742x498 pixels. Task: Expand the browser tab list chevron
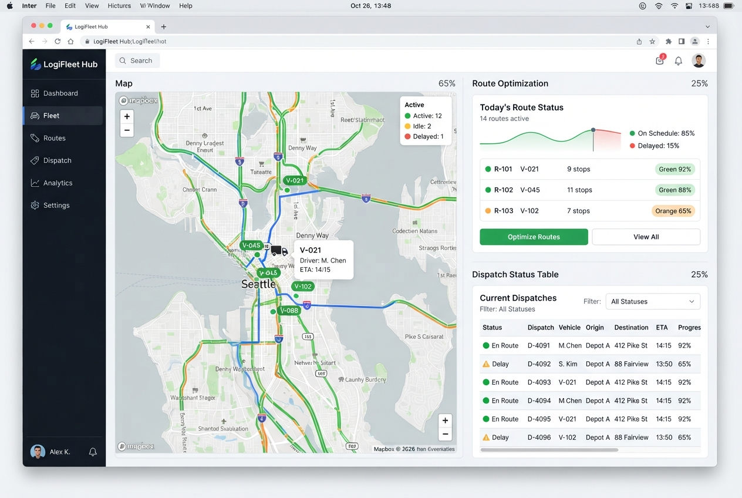(707, 26)
